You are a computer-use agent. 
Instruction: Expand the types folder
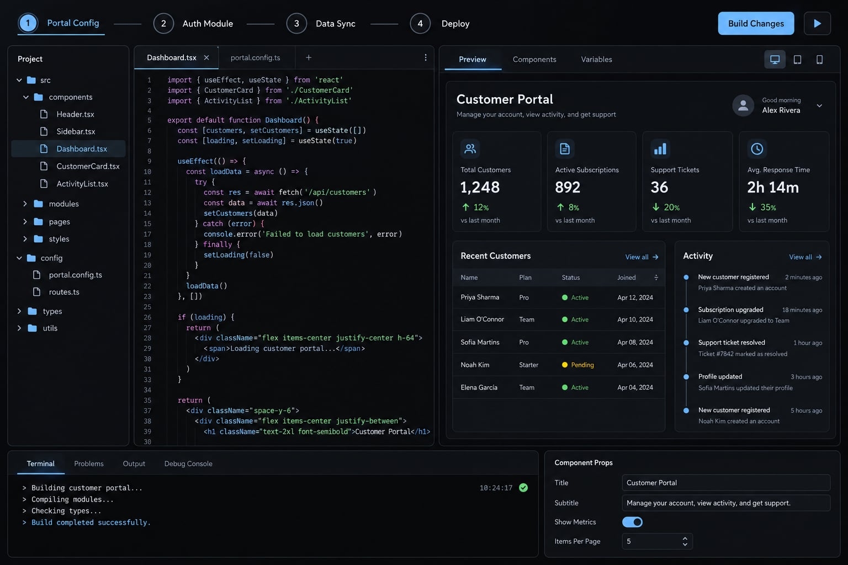pos(19,311)
